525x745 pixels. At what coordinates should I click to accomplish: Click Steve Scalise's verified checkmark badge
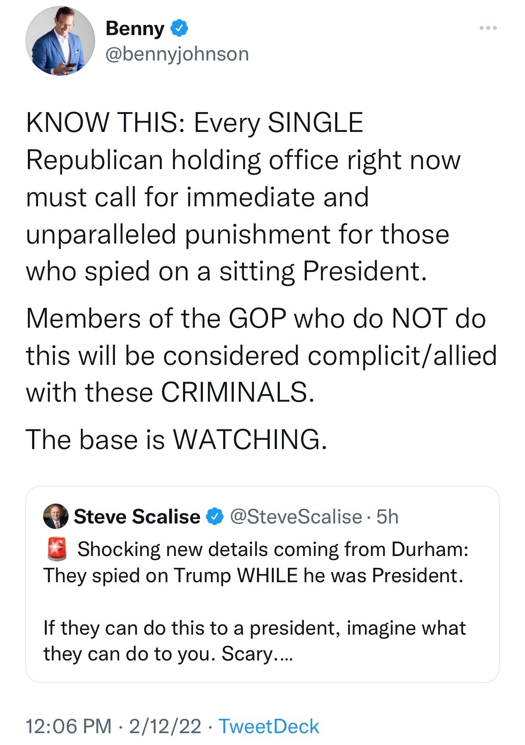(215, 516)
